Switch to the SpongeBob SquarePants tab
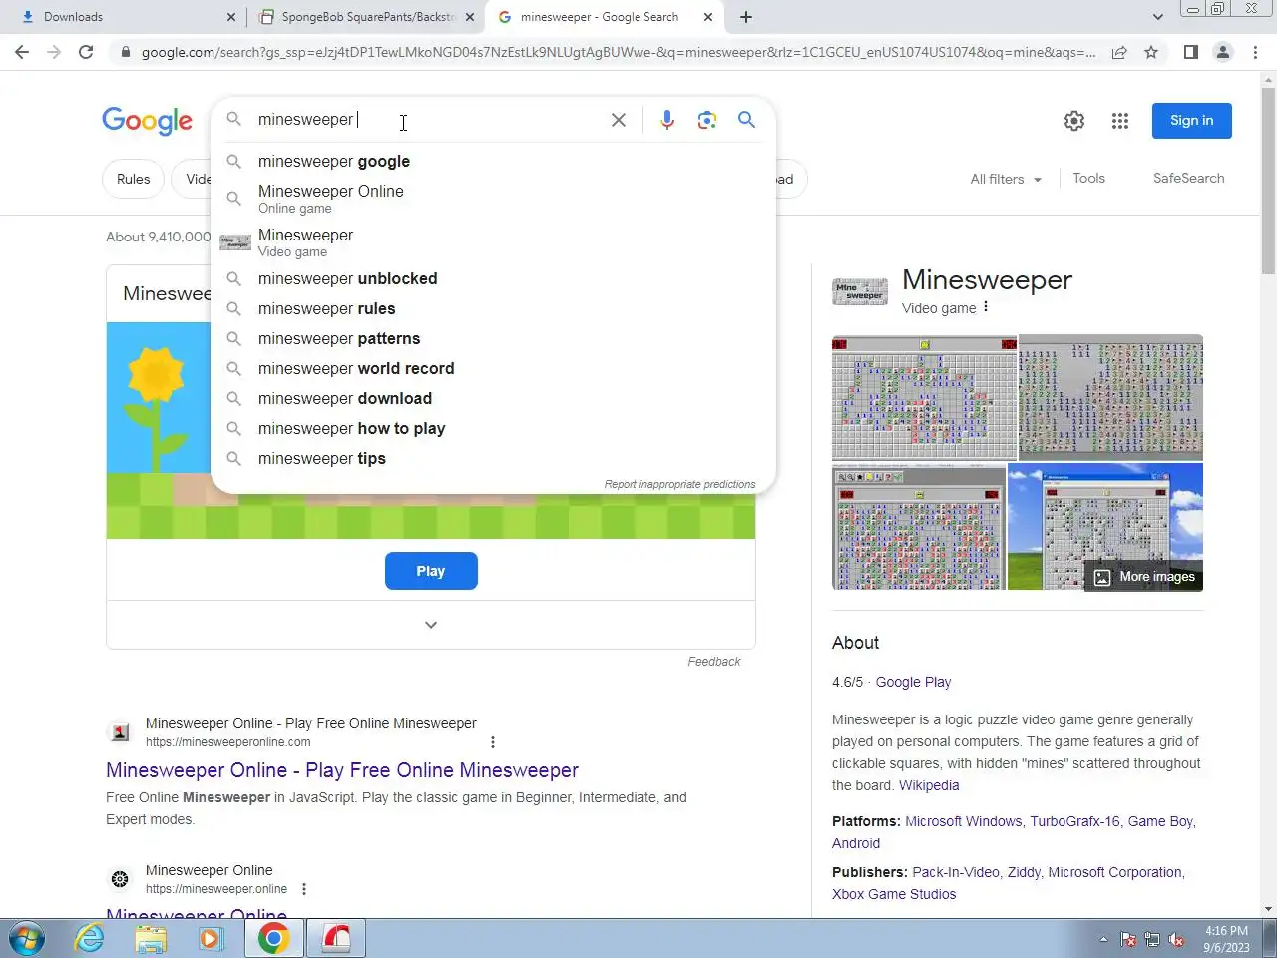This screenshot has width=1277, height=958. [364, 17]
